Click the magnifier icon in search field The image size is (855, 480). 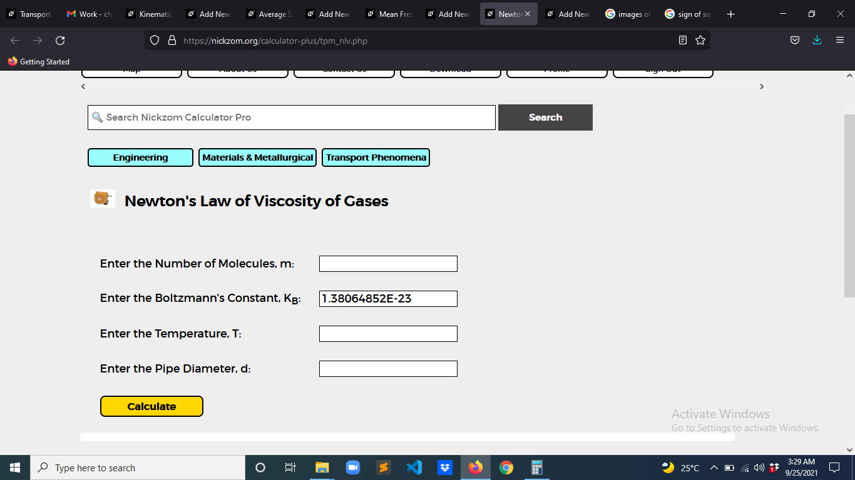[97, 117]
